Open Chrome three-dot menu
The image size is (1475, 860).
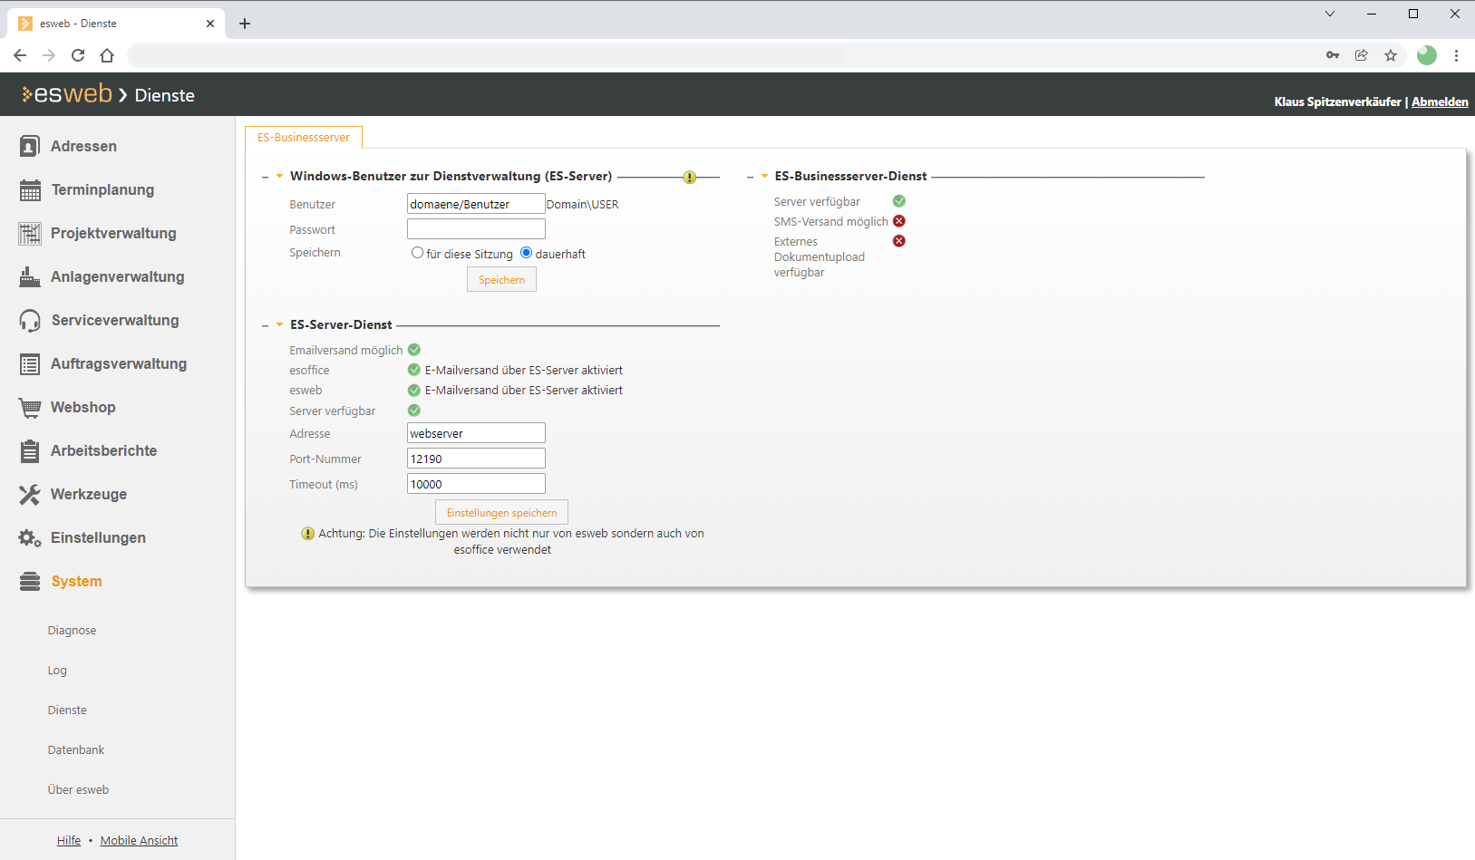coord(1456,55)
